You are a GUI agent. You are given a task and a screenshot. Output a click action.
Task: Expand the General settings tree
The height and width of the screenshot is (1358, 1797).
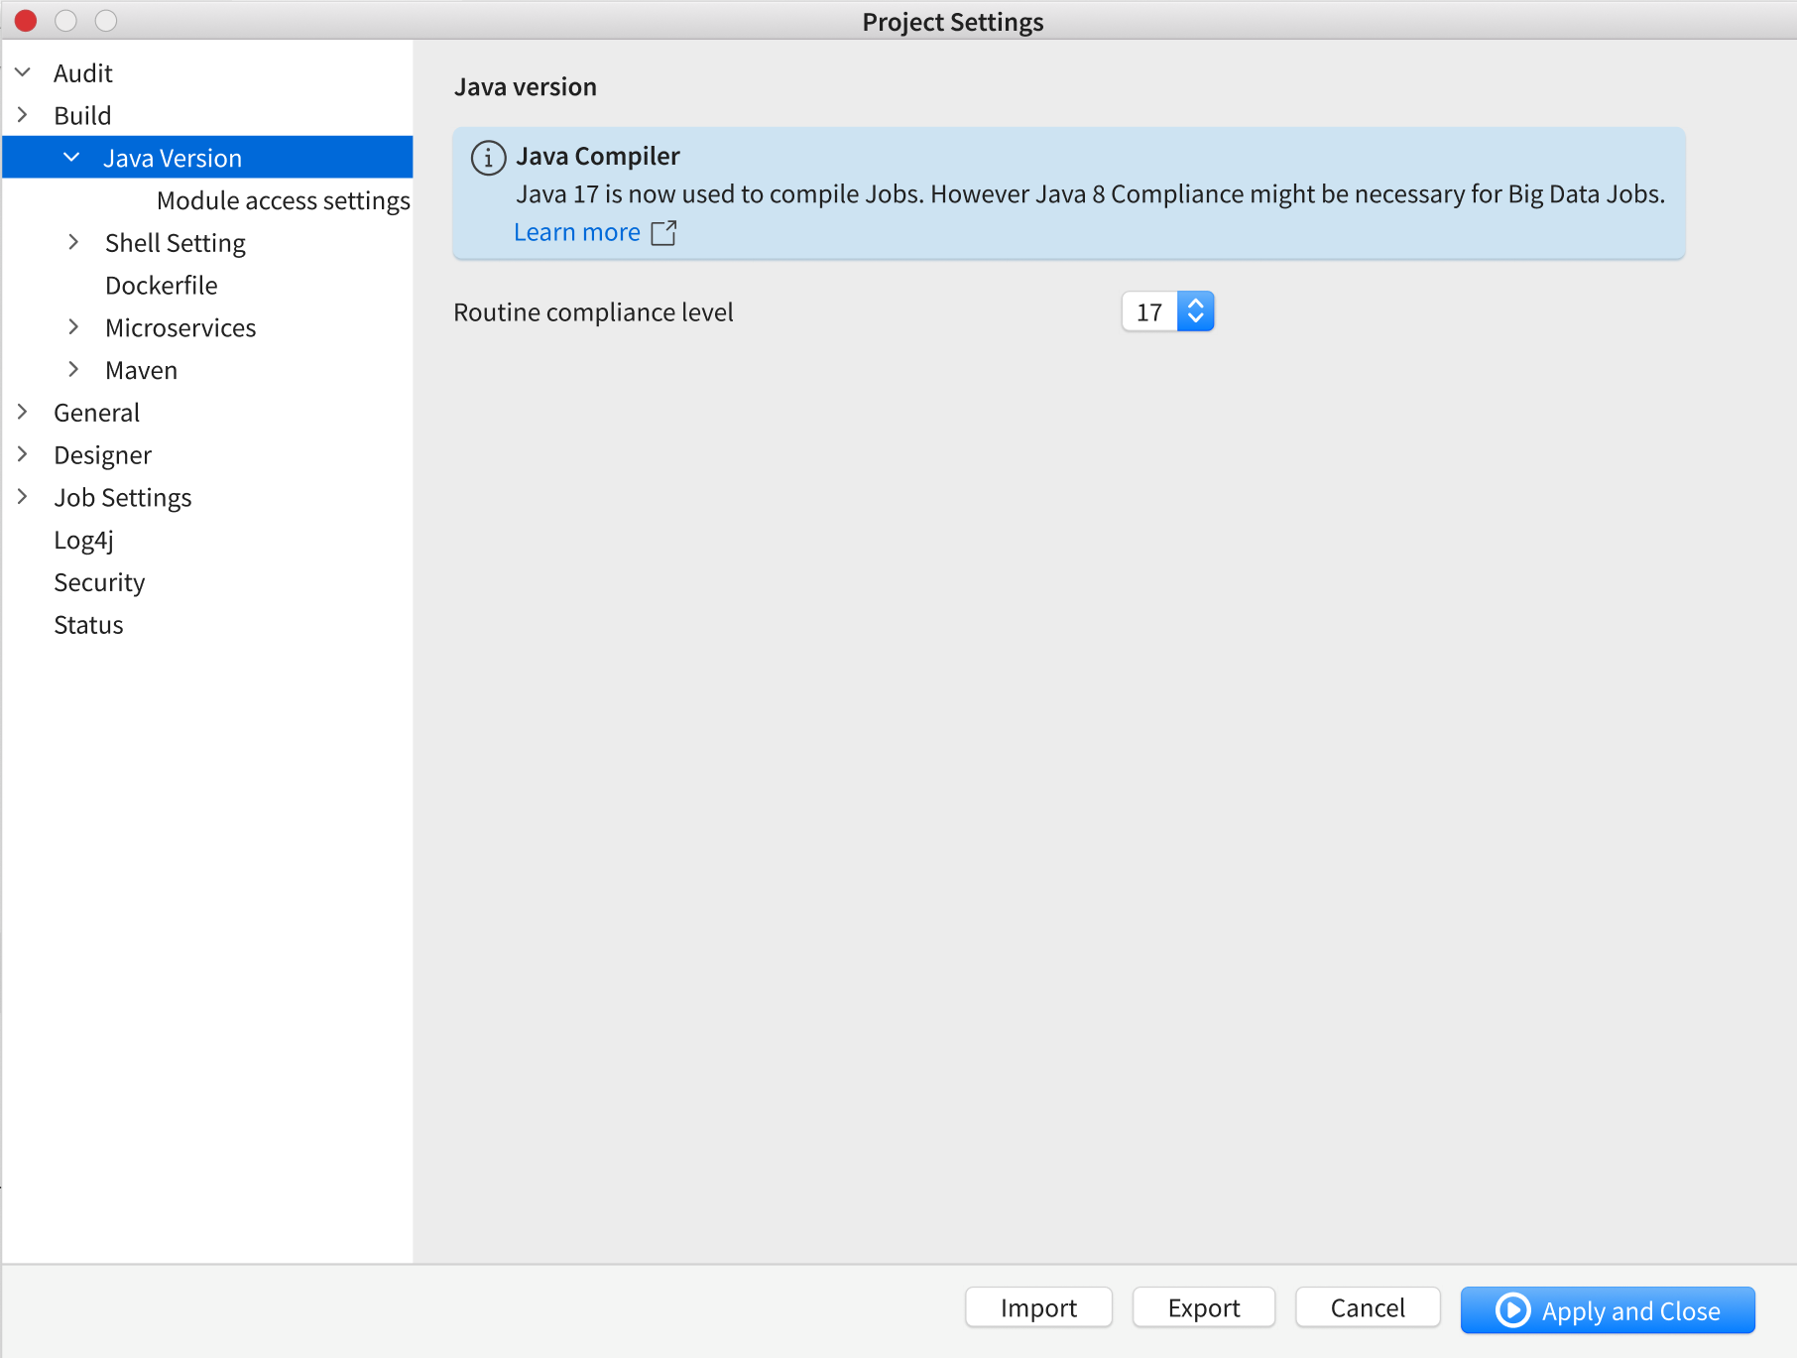click(23, 412)
